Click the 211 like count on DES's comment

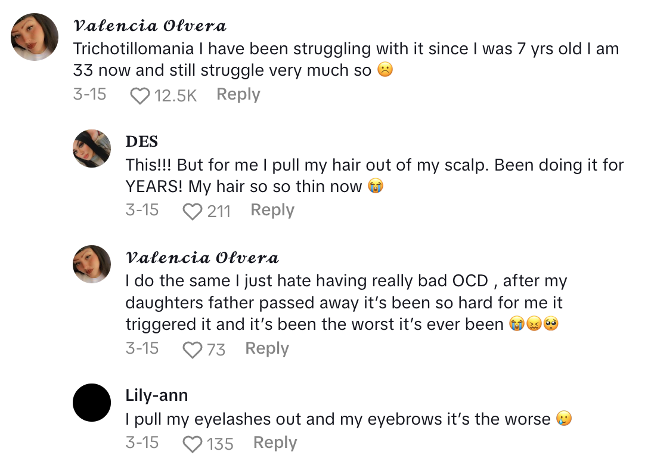tap(221, 209)
